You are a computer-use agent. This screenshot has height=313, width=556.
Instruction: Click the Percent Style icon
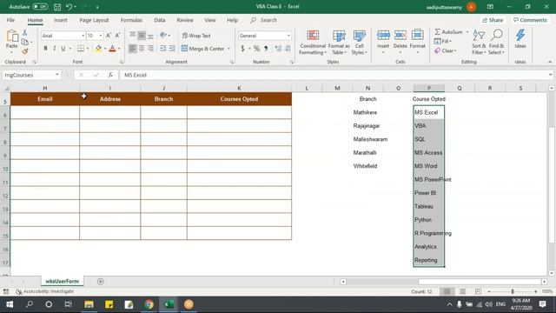pos(256,49)
